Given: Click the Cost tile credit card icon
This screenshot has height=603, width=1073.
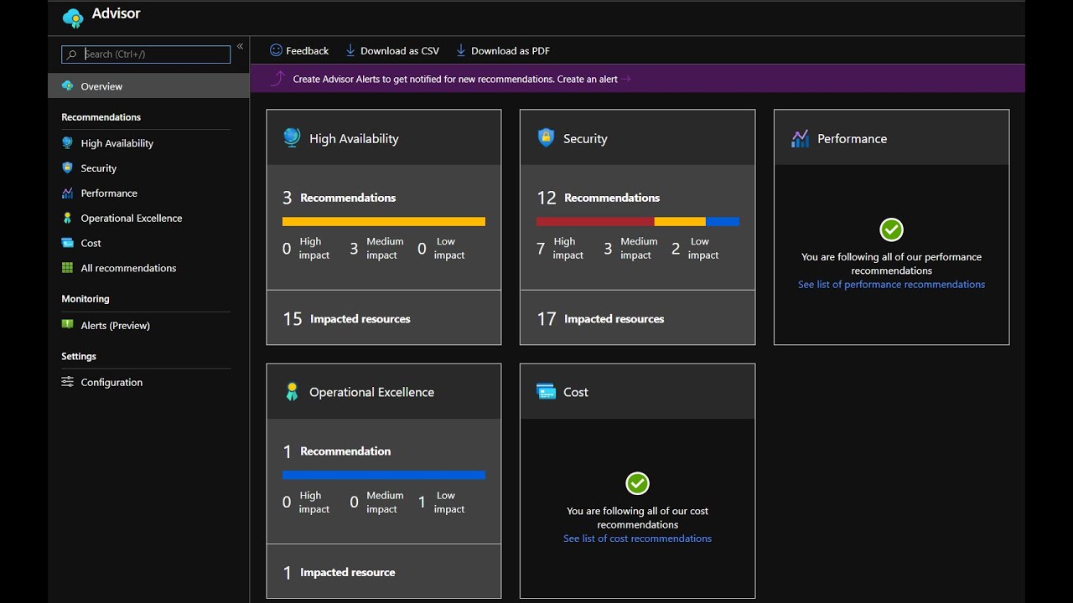Looking at the screenshot, I should coord(547,391).
